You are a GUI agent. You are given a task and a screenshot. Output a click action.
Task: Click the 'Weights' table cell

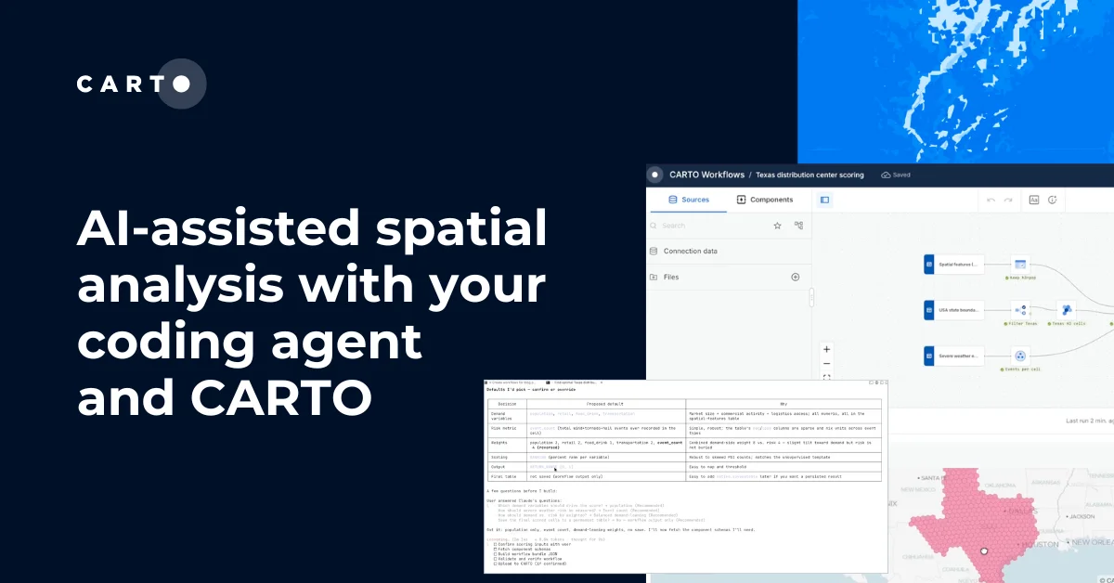point(507,445)
